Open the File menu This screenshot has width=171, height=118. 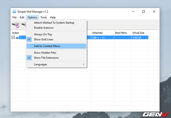point(14,17)
